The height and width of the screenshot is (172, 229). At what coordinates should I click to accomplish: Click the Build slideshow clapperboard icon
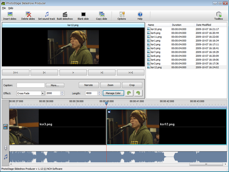click(x=65, y=14)
